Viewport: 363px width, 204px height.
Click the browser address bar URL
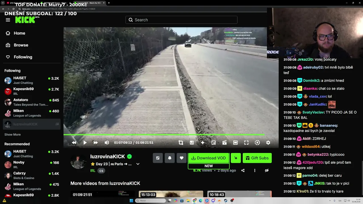pos(59,9)
